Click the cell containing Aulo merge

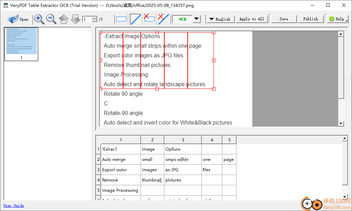tap(121, 160)
